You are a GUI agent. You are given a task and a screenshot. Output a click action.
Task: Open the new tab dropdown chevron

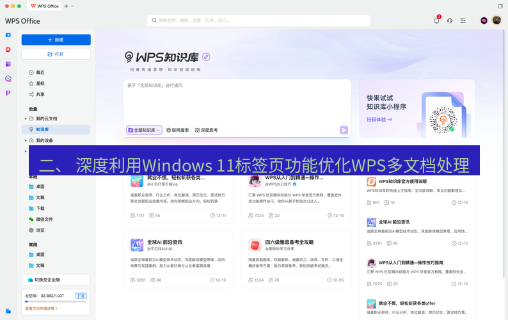click(x=72, y=6)
